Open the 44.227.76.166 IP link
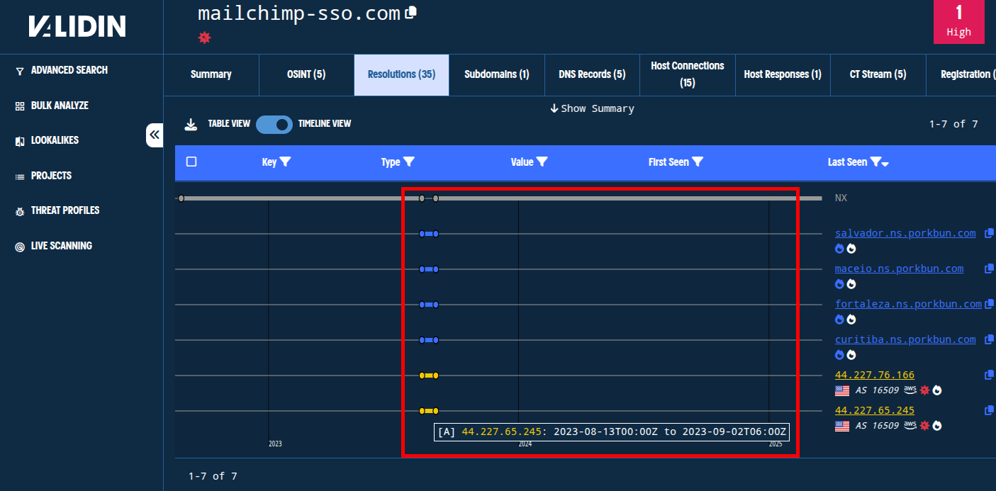This screenshot has width=996, height=491. coord(875,375)
